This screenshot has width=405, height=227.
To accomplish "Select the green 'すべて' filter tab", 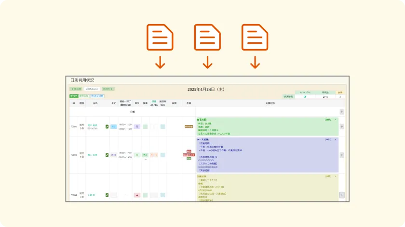I will pos(74,96).
